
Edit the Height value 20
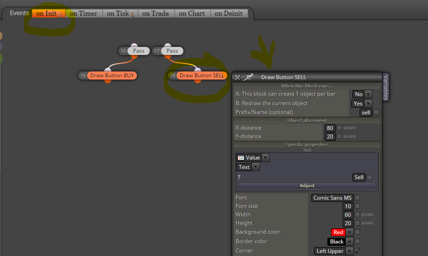(x=348, y=223)
